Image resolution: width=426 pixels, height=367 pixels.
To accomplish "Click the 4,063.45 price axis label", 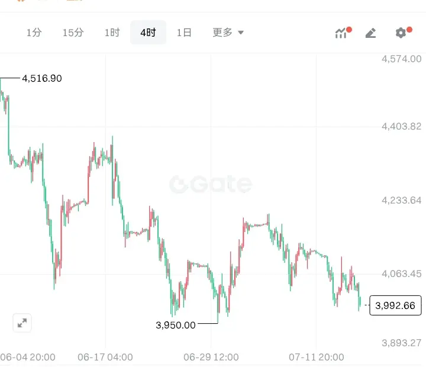I will click(x=402, y=273).
